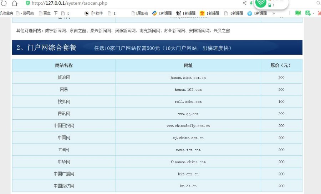Open the 新提醒 bookmark with W icon

186,13
